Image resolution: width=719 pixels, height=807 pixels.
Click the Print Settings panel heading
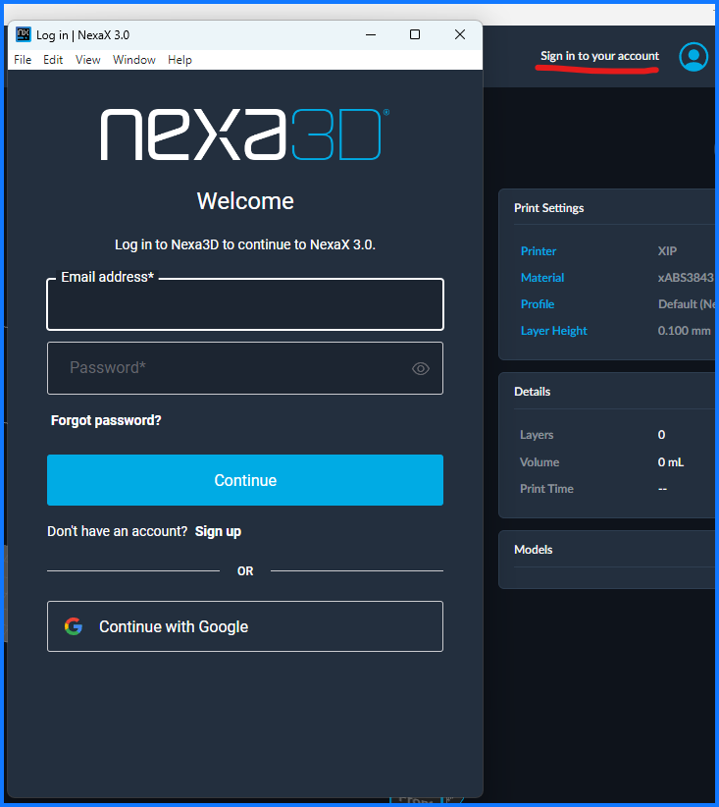coord(548,208)
